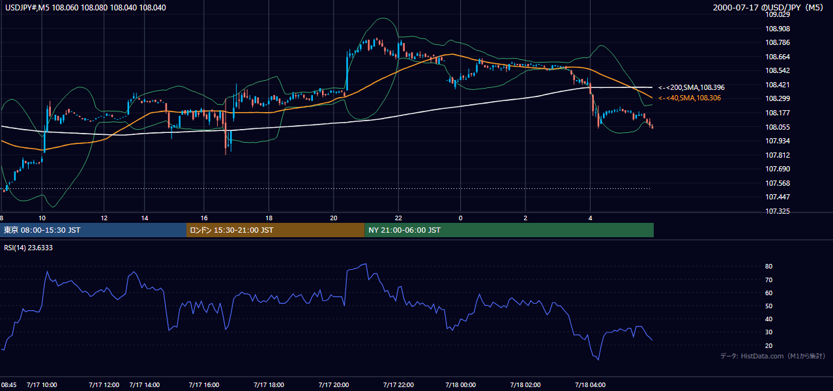
Task: Click RSI scale value 50
Action: [x=768, y=306]
